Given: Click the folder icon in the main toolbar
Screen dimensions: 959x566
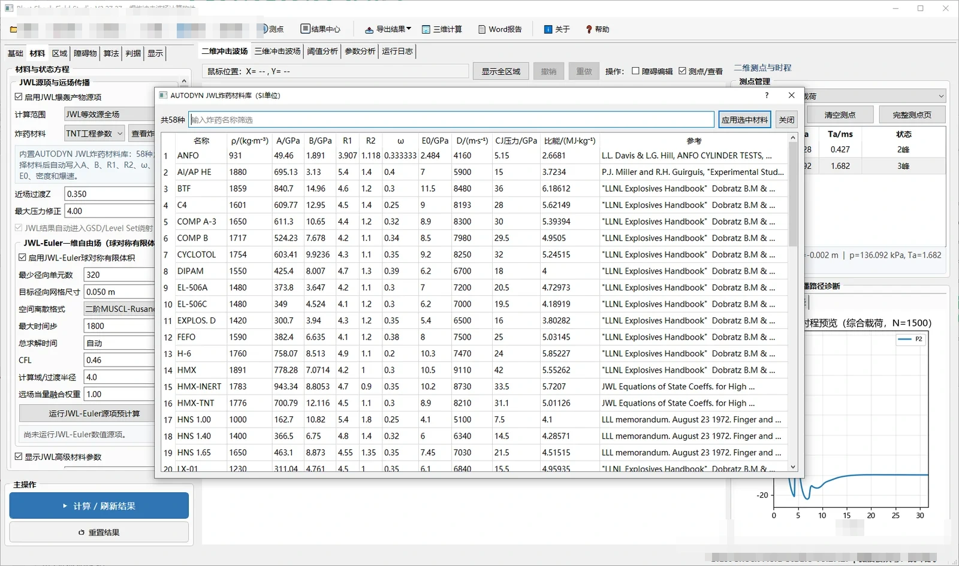Looking at the screenshot, I should [13, 29].
